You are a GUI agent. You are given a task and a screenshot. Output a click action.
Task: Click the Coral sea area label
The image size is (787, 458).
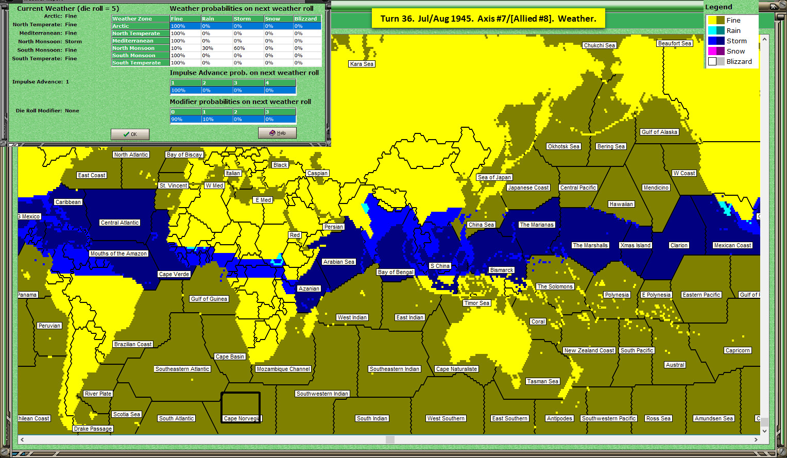538,321
